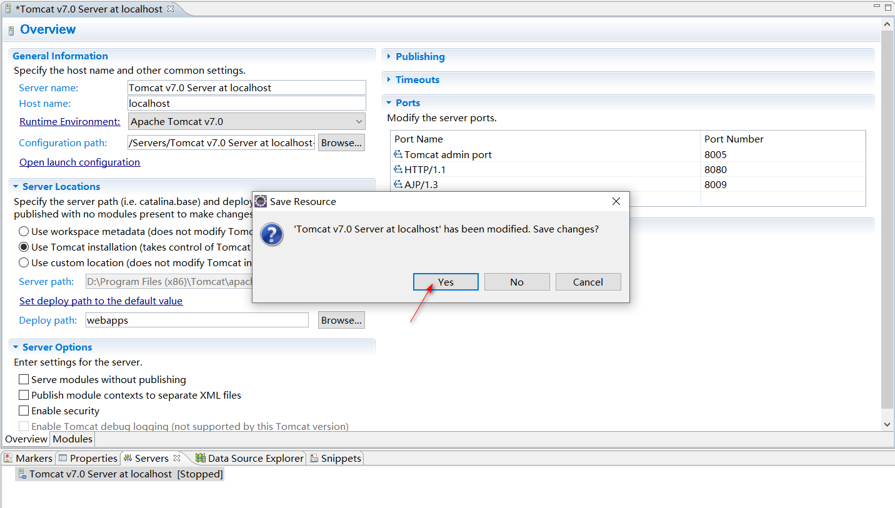The height and width of the screenshot is (508, 895).
Task: Browse for the configuration path
Action: [x=341, y=142]
